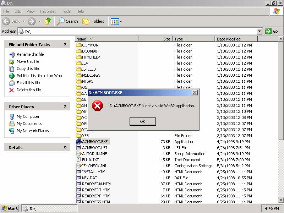Click the 4:46 PM system clock
Viewport: 284px width, 213px height.
(x=272, y=208)
